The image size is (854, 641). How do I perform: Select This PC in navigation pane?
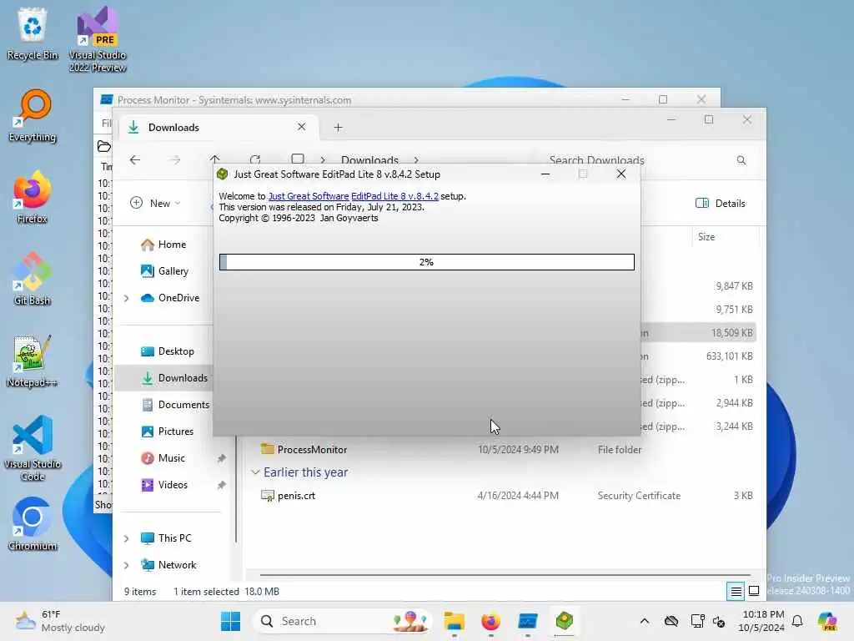(166, 538)
